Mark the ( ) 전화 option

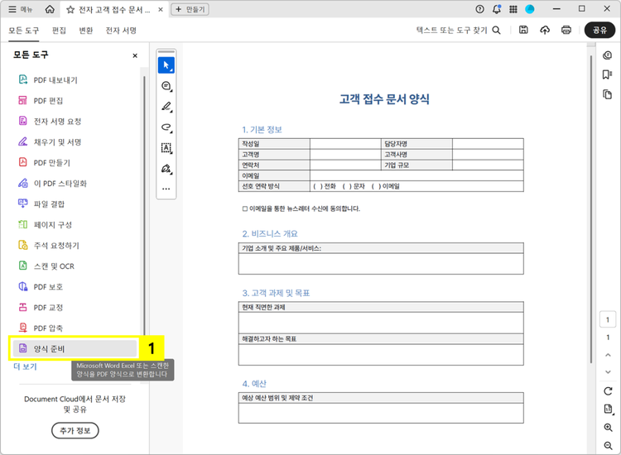pyautogui.click(x=325, y=186)
